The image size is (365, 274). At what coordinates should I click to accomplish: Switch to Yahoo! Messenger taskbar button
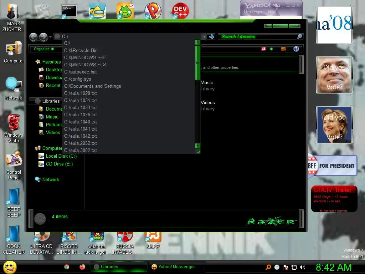(x=176, y=267)
